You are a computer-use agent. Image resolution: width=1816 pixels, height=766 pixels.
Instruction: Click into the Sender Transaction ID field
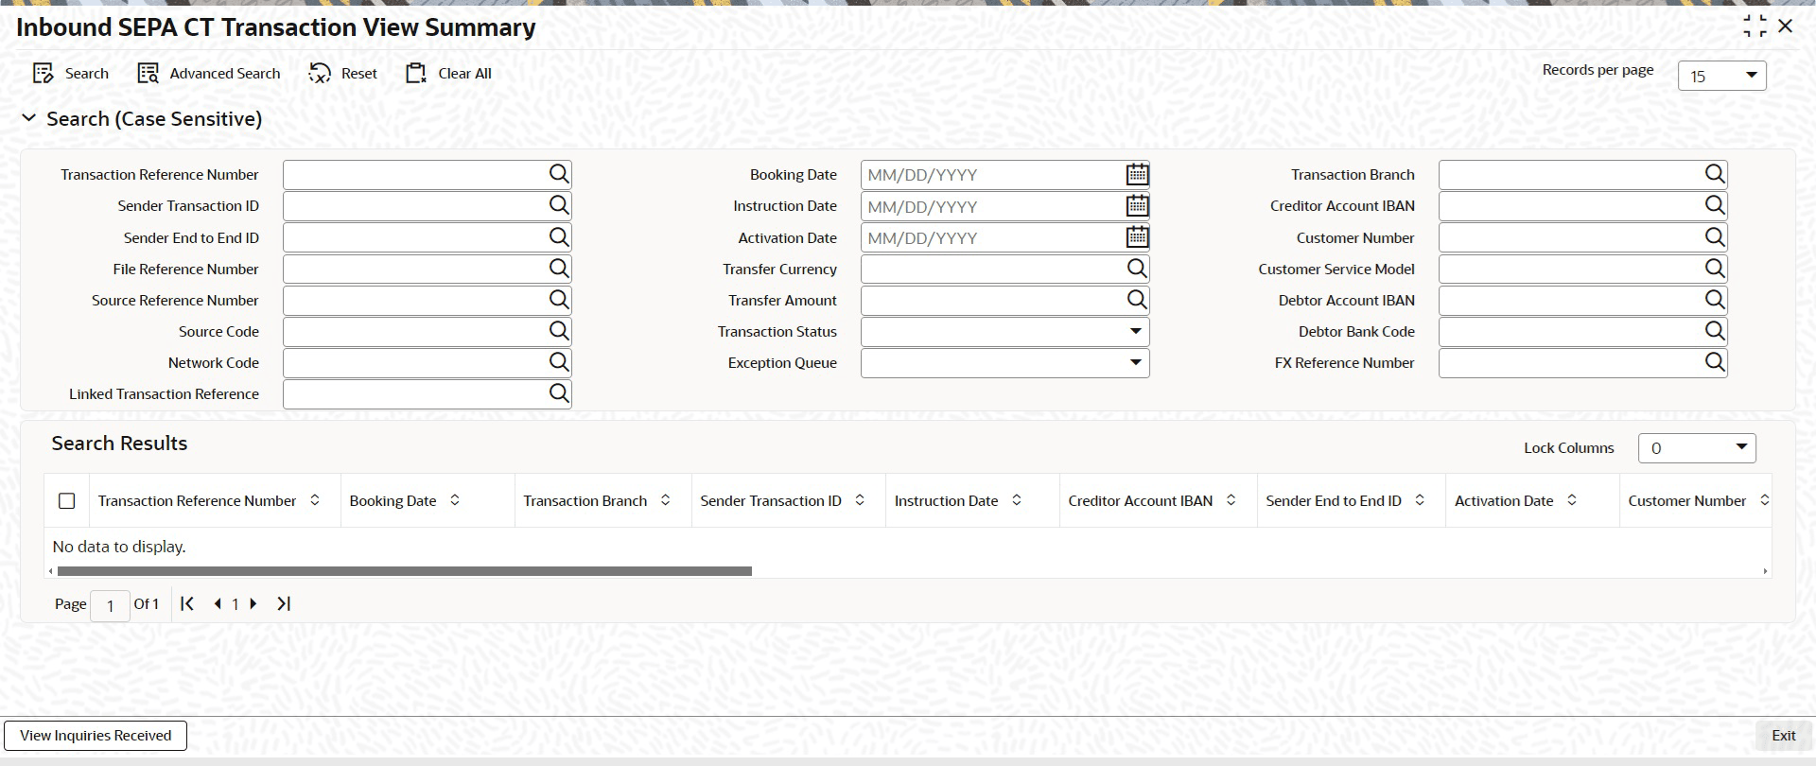[x=415, y=205]
